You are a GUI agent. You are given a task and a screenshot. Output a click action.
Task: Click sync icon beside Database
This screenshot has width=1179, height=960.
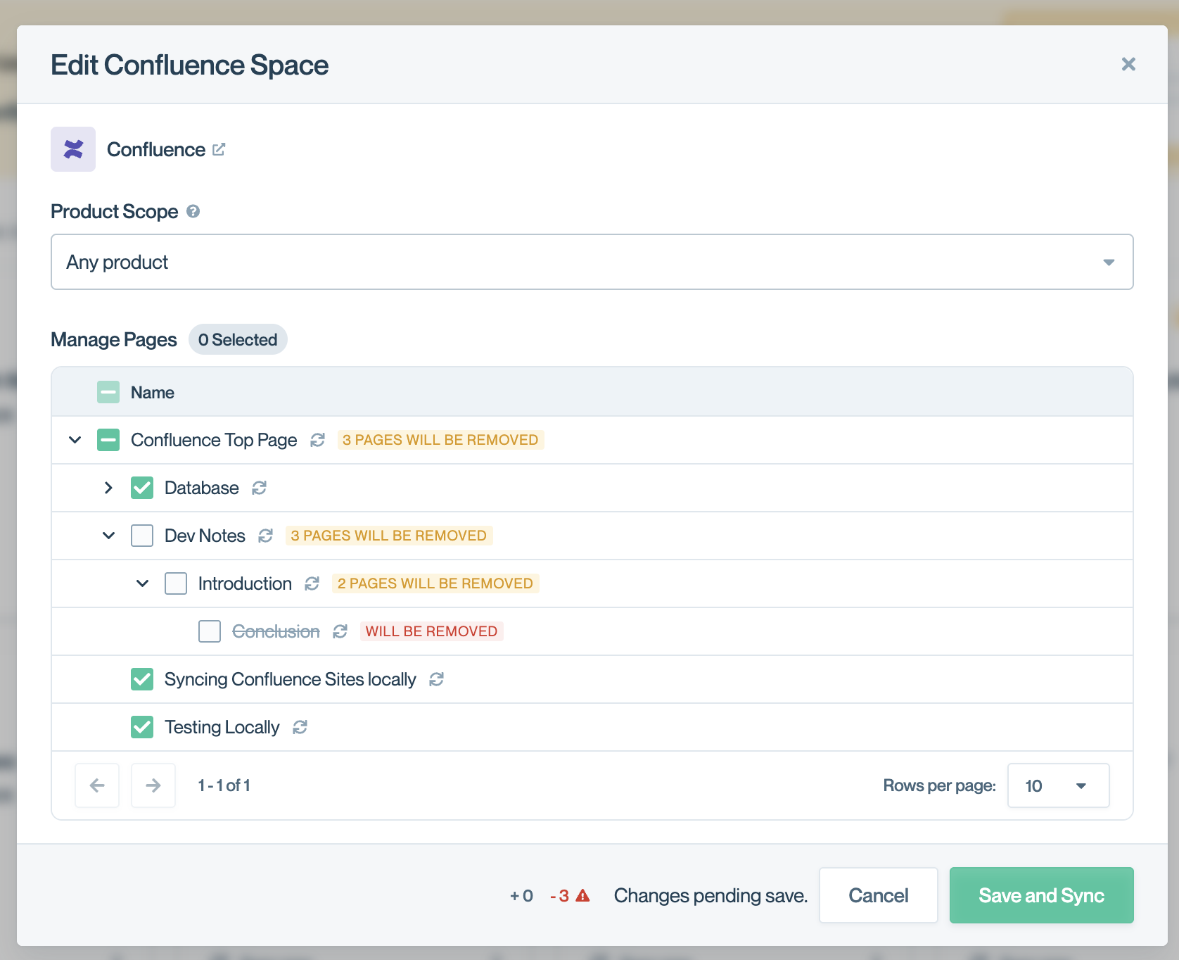pyautogui.click(x=260, y=488)
